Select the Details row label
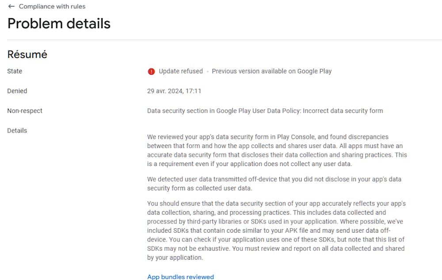 coord(17,131)
